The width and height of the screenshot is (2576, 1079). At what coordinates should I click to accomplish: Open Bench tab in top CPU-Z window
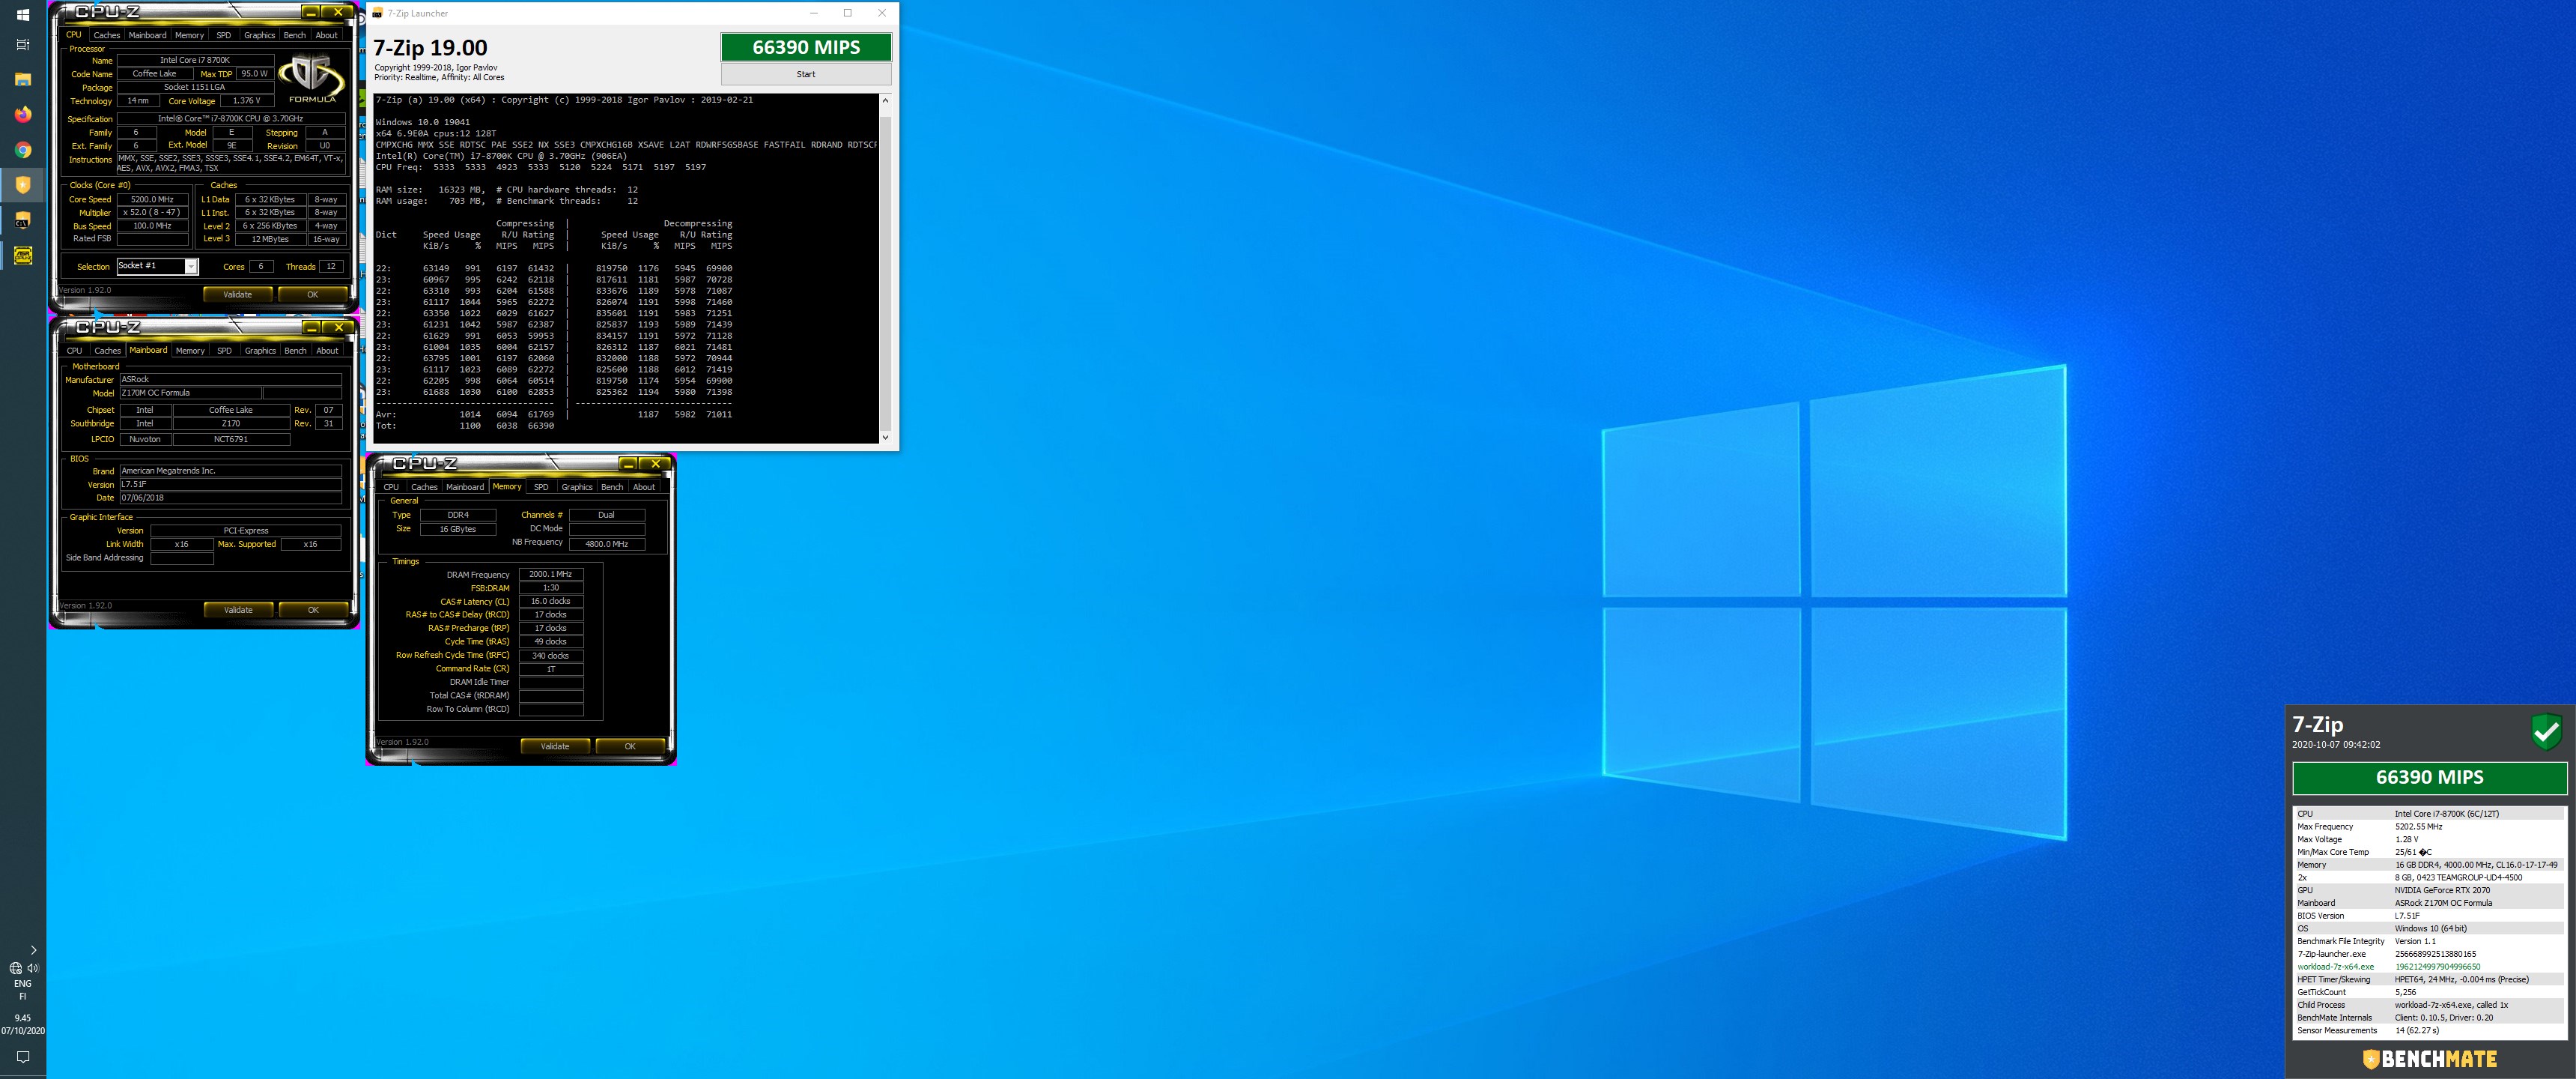[295, 35]
